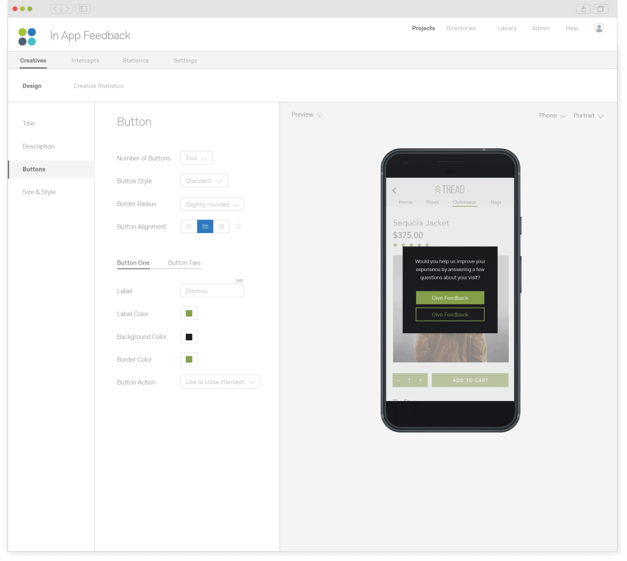
Task: Select Size & Style in the sidebar
Action: click(x=39, y=191)
